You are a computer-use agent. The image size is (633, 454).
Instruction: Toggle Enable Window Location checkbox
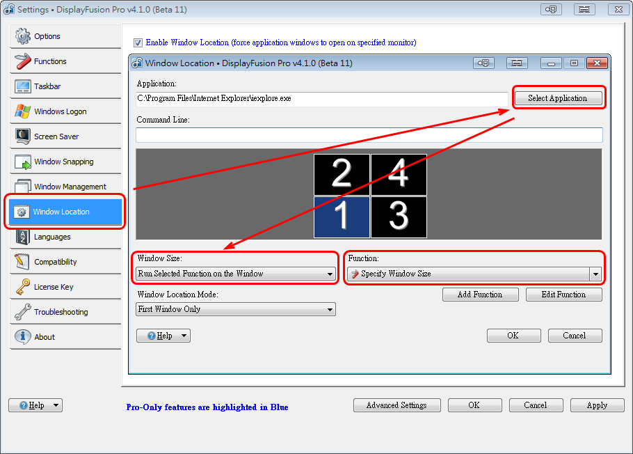pos(138,42)
